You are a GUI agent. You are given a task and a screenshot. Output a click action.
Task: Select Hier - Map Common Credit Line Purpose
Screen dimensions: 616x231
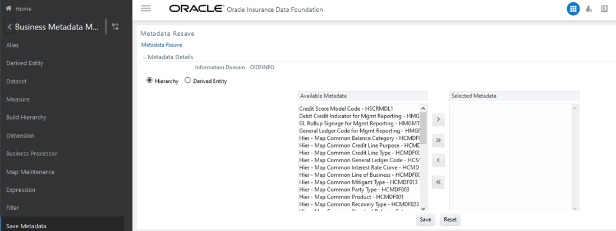[x=360, y=145]
